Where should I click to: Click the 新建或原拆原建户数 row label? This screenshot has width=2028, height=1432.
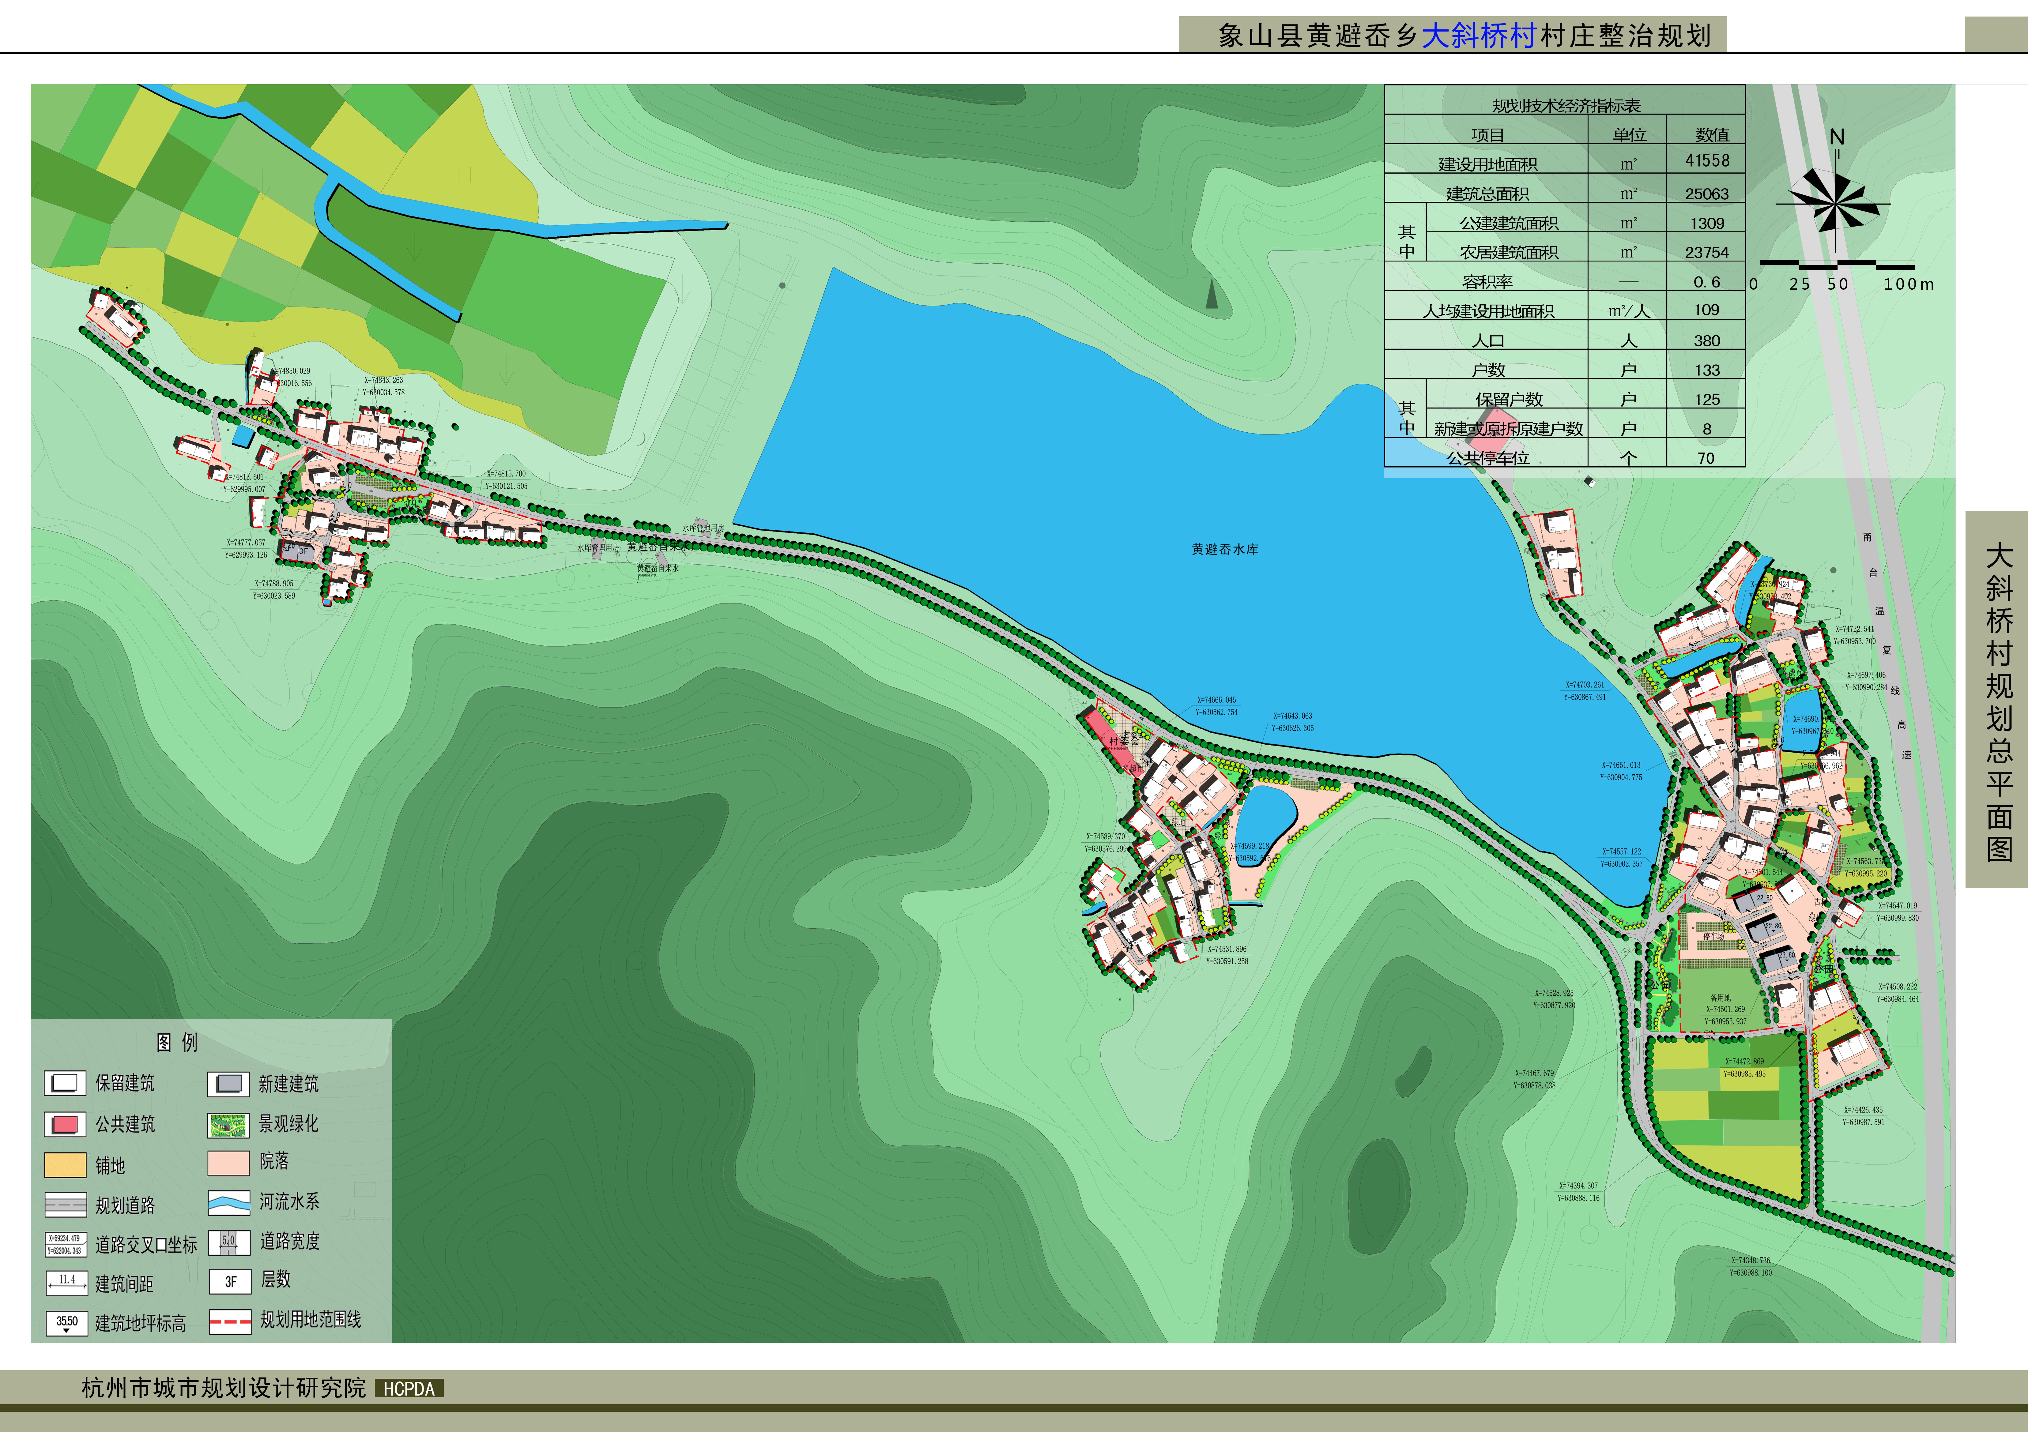(1509, 429)
